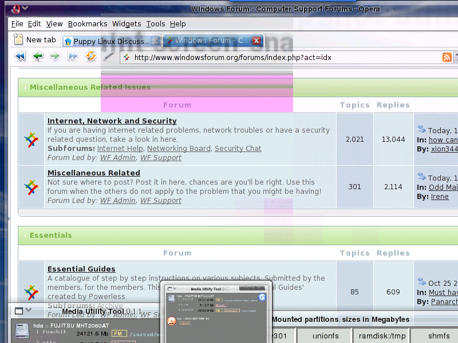Viewport: 458px width, 343px height.
Task: Click the 2,114 replies count
Action: tap(393, 187)
